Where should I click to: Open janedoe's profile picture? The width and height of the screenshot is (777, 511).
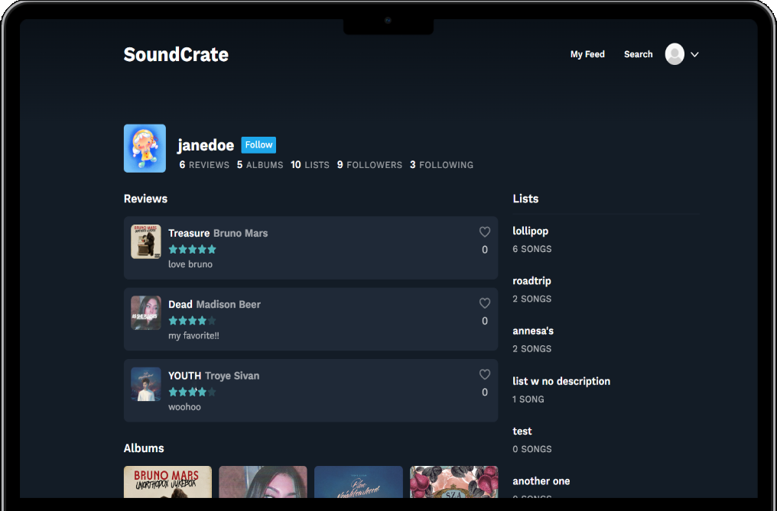pos(145,148)
